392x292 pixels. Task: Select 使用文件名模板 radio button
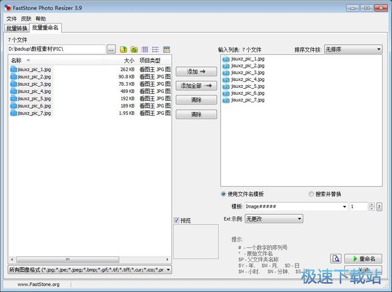point(223,194)
